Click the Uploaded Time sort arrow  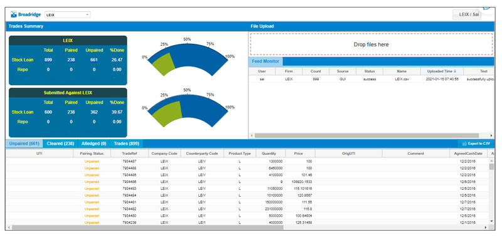456,71
